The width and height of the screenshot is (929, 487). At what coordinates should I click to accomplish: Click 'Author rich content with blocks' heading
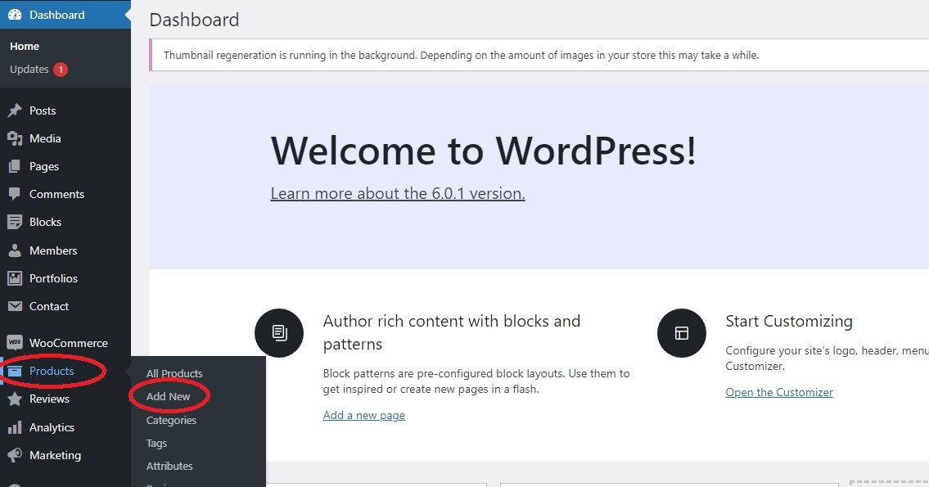click(452, 332)
